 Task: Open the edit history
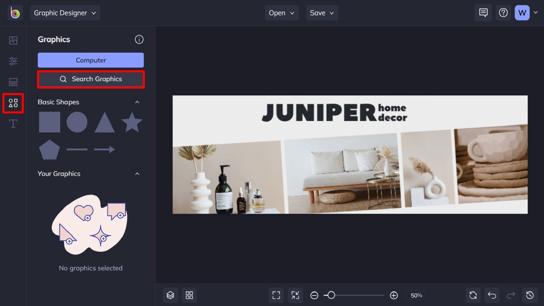coord(530,295)
